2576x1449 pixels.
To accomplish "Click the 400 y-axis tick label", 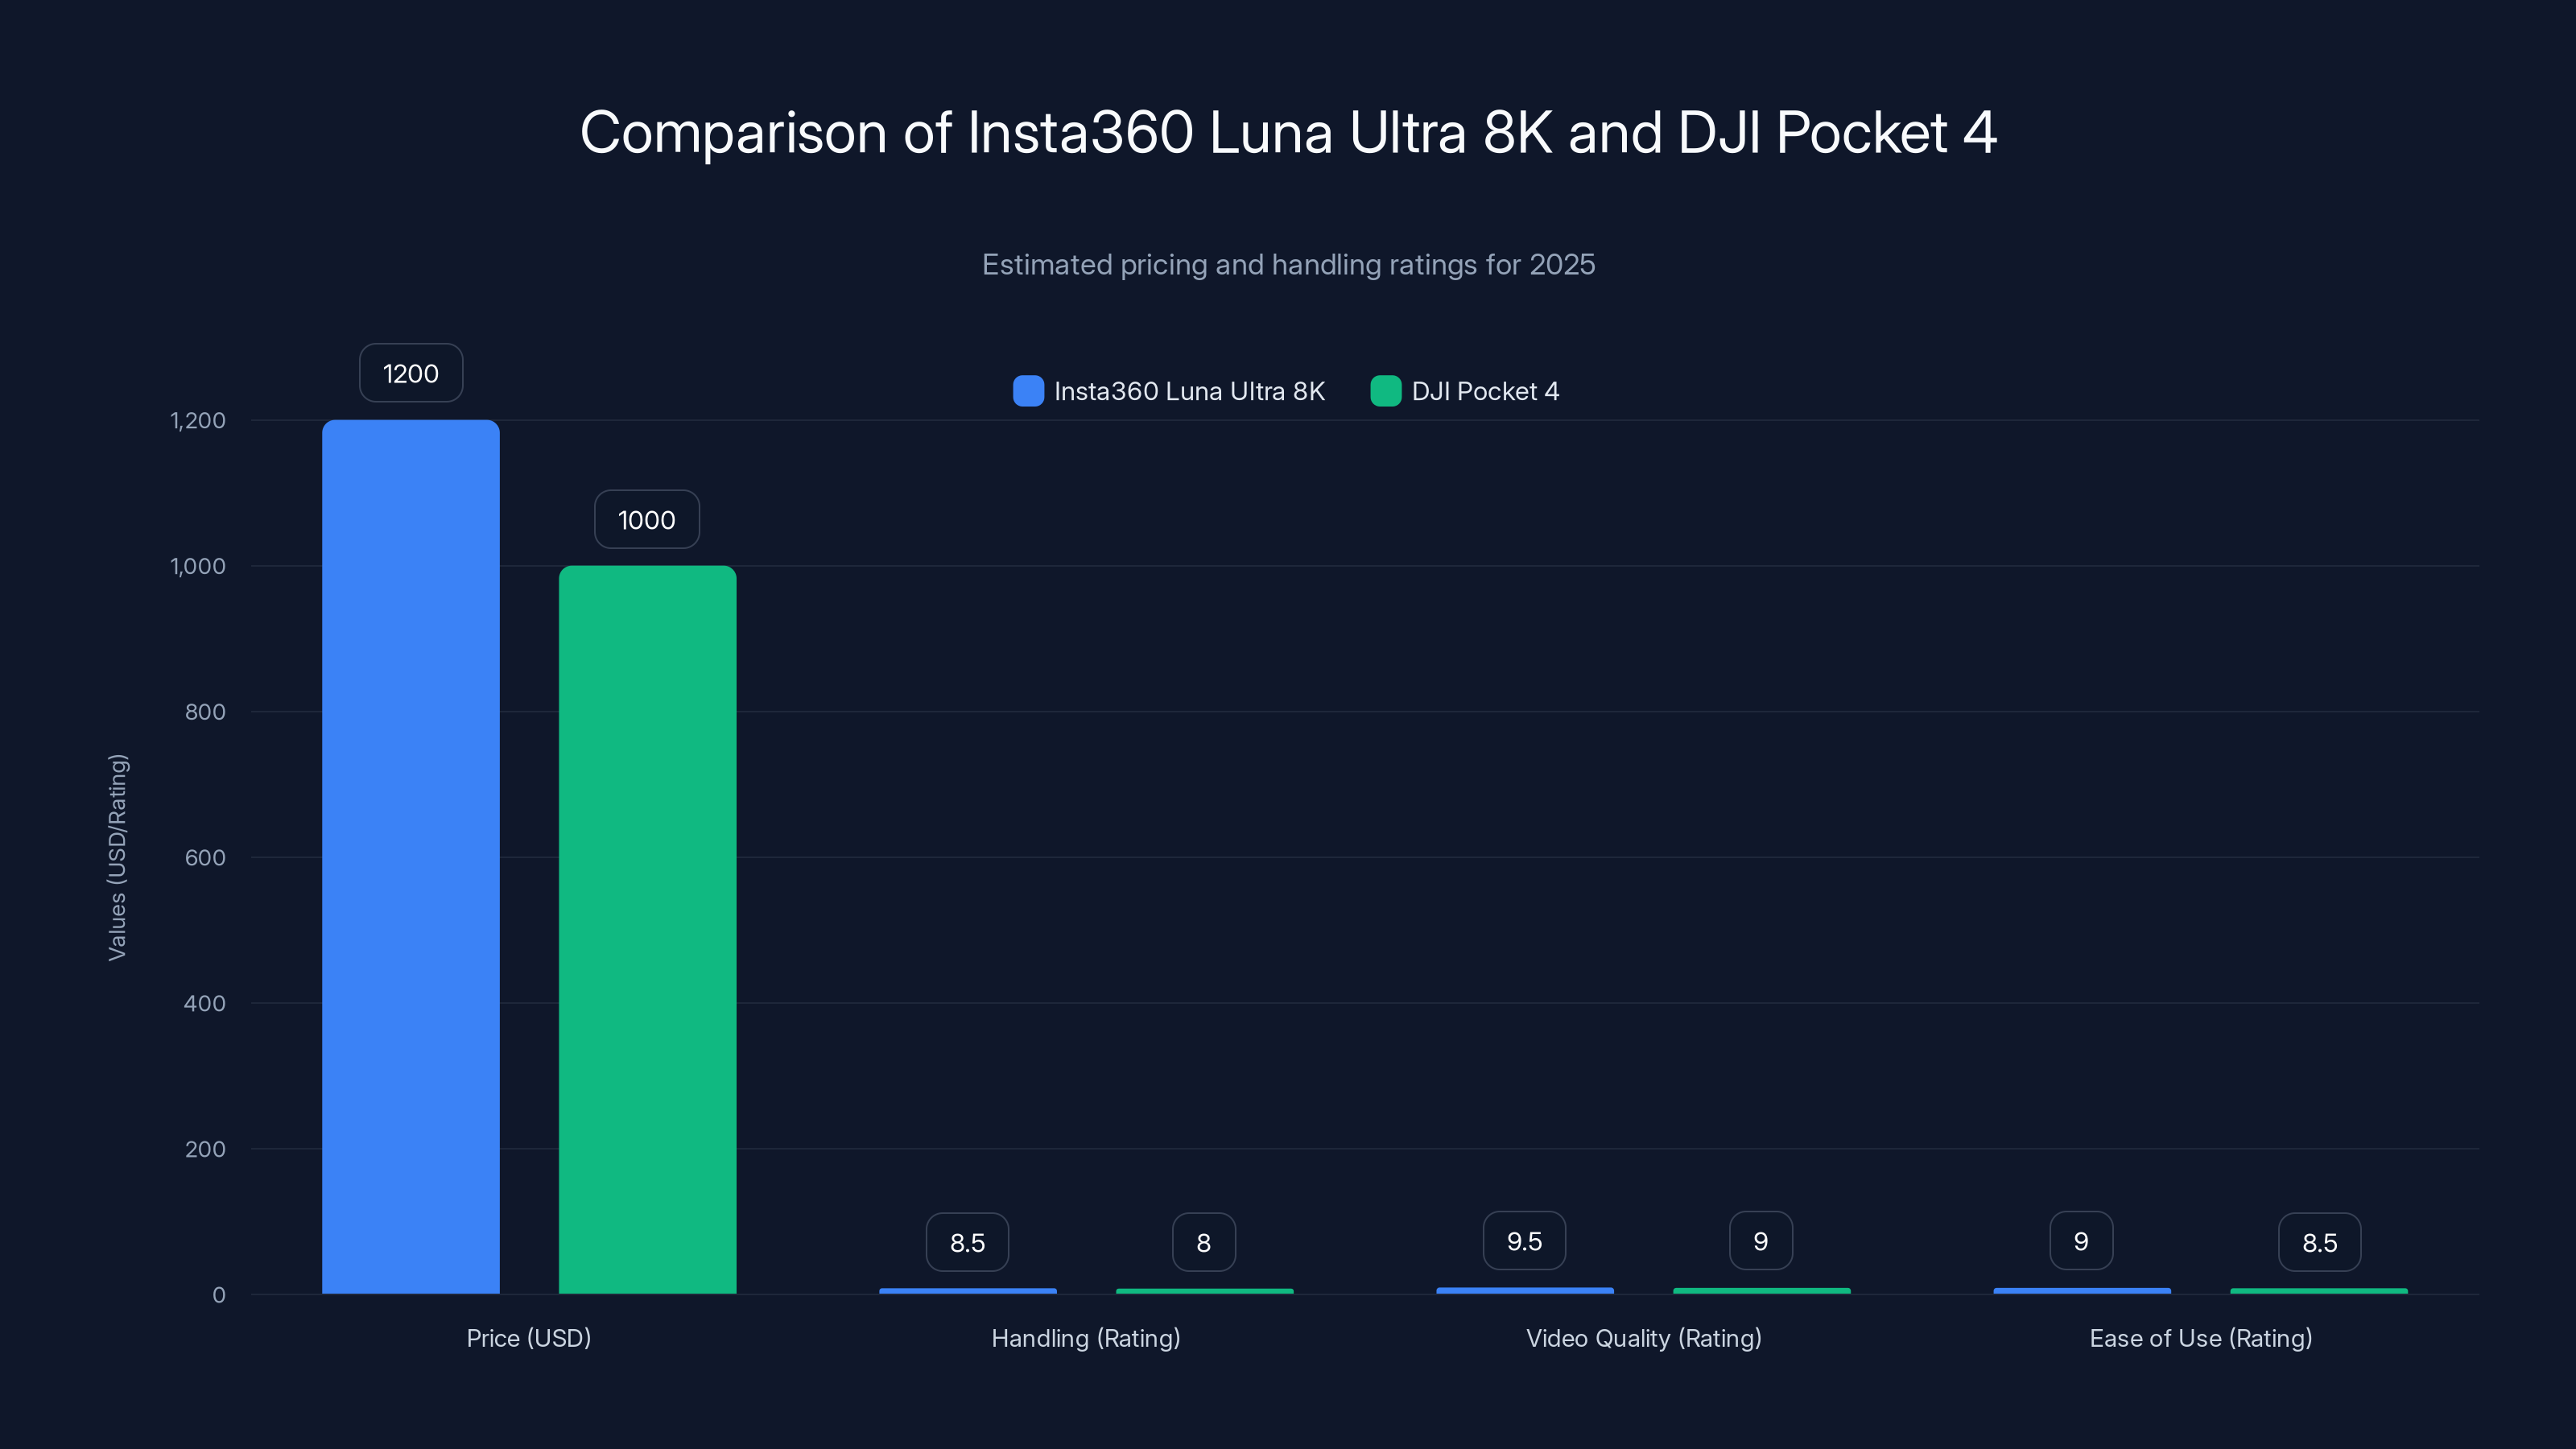I will (x=205, y=1003).
